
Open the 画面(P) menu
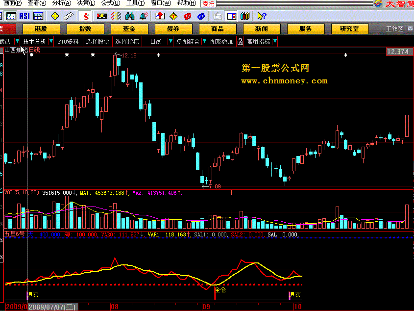(x=12, y=3)
